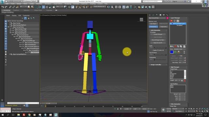
Task: Click the Retargeting slider
Action: 160,59
